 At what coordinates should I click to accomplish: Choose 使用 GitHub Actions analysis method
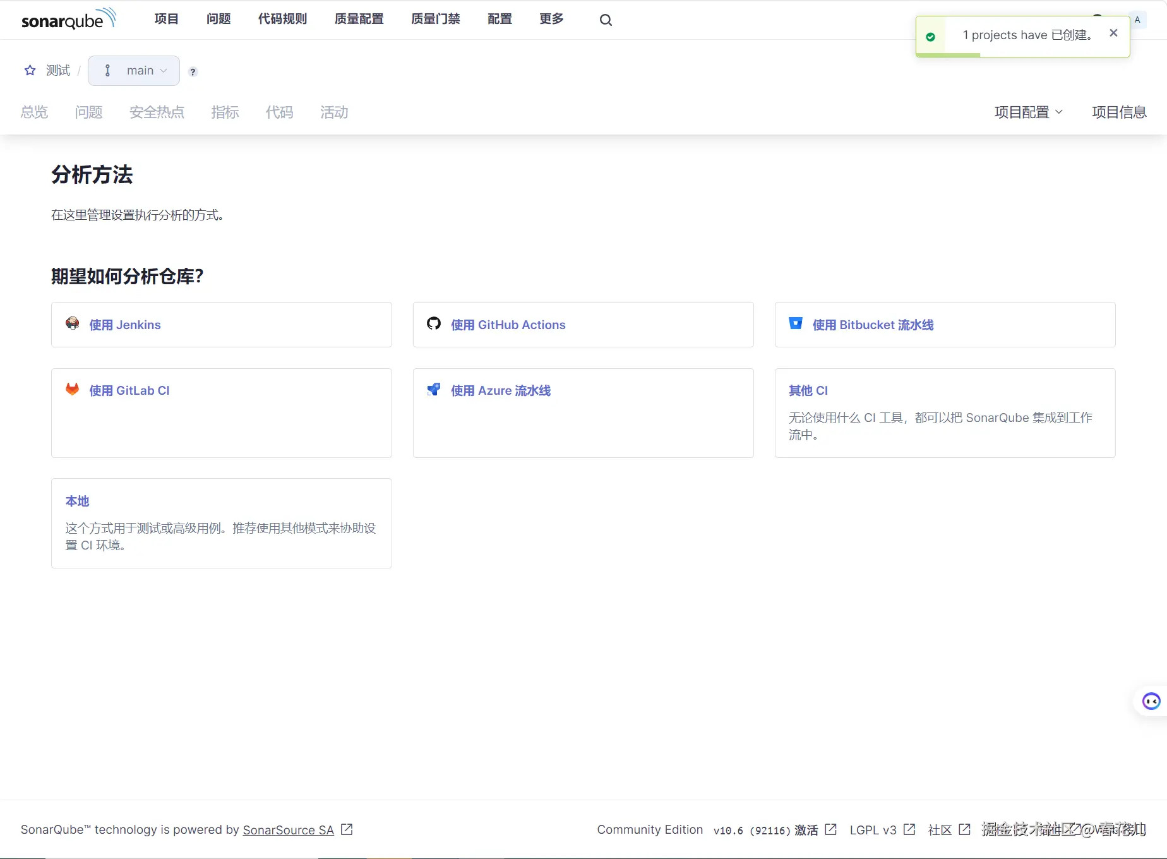(x=583, y=325)
